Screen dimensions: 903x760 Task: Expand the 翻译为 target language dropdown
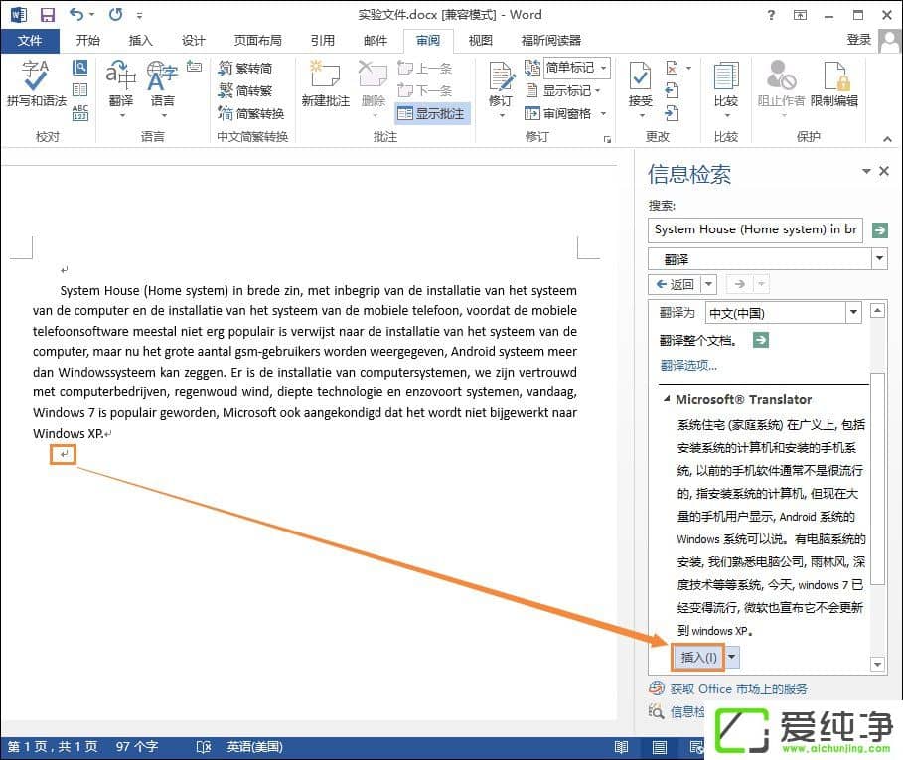(x=852, y=313)
